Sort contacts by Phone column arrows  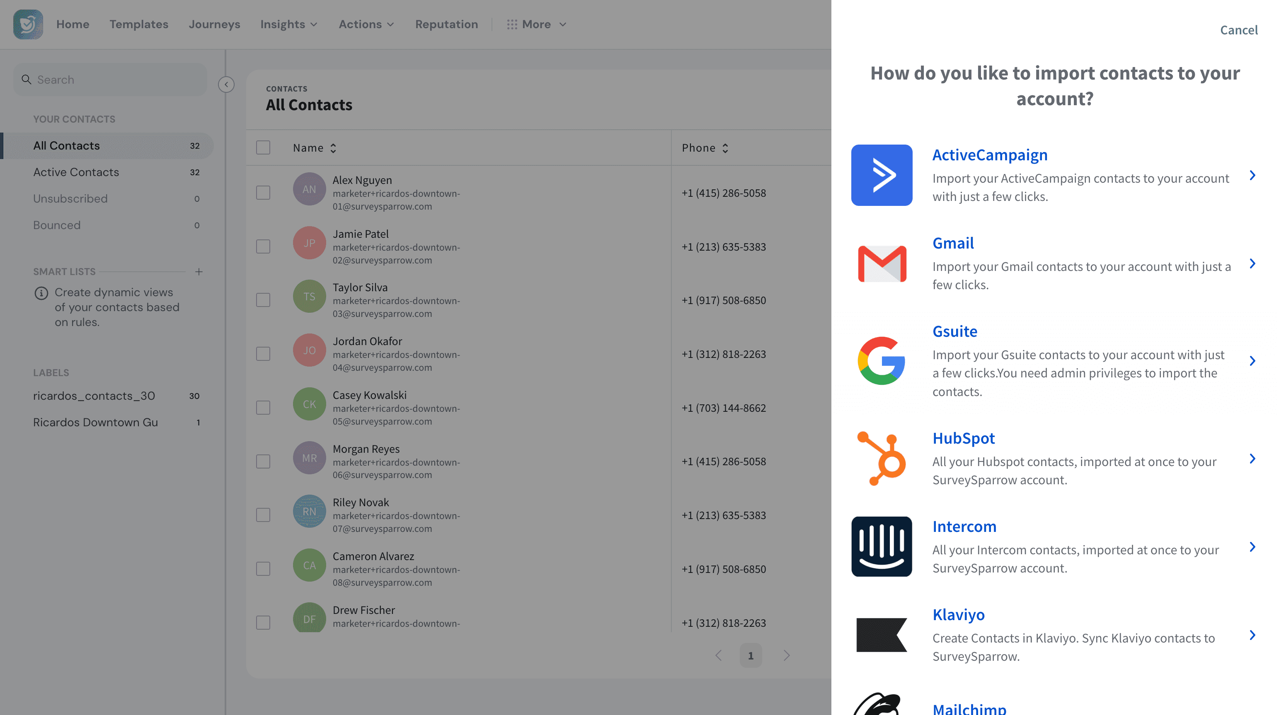[725, 148]
